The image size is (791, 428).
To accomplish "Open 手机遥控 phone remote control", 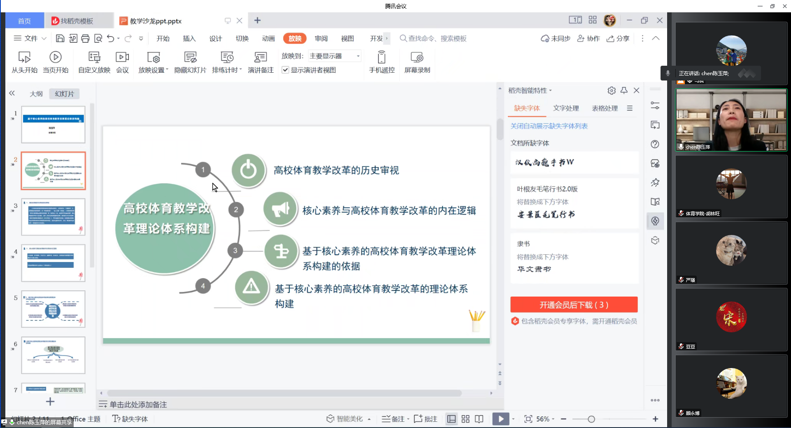I will click(382, 58).
